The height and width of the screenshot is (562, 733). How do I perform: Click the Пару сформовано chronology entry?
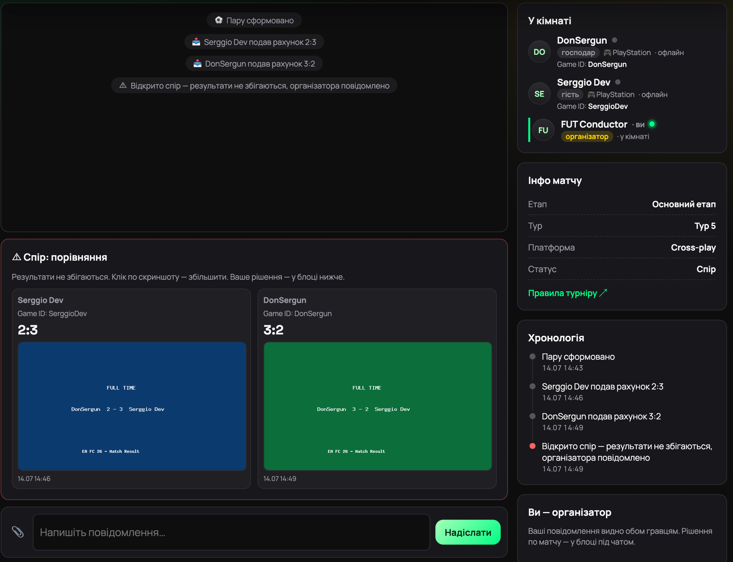click(578, 357)
